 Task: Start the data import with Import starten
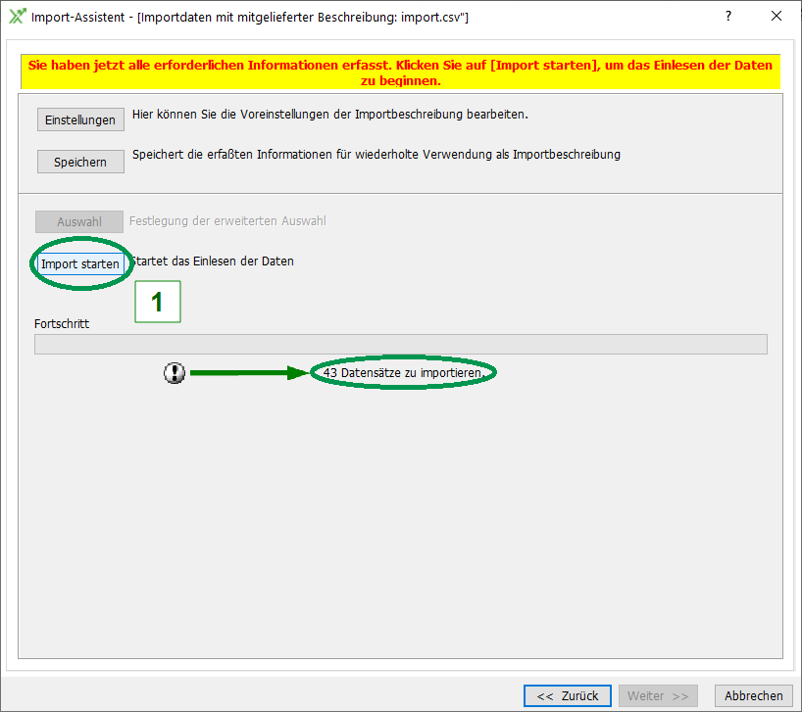80,264
